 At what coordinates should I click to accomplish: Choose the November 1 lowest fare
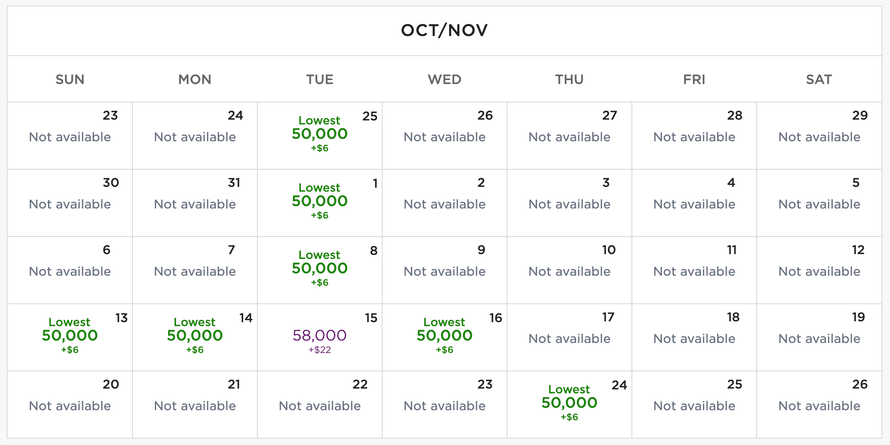click(x=319, y=201)
